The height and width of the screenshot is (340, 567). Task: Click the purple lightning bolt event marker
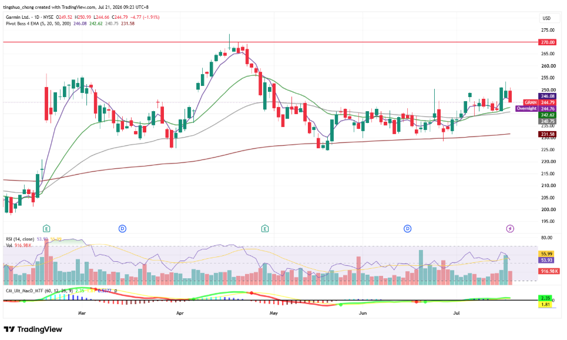point(510,228)
